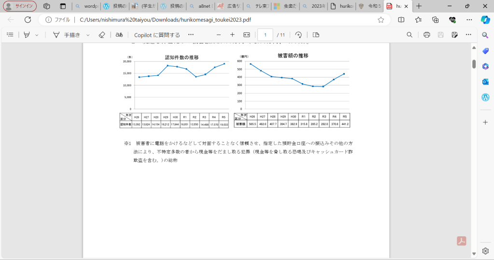This screenshot has height=260, width=494.
Task: Click the rotate page icon
Action: (x=298, y=35)
